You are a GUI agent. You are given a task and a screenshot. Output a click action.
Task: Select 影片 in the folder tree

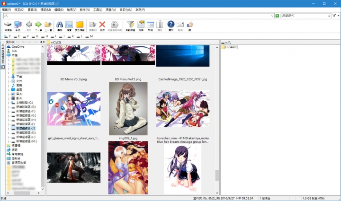pyautogui.click(x=19, y=98)
